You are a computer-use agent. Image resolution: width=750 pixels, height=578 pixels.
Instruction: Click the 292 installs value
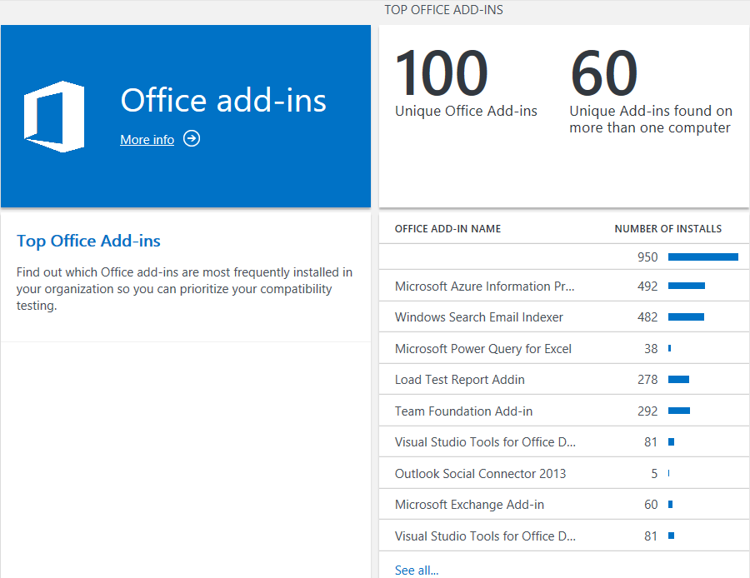(x=647, y=411)
